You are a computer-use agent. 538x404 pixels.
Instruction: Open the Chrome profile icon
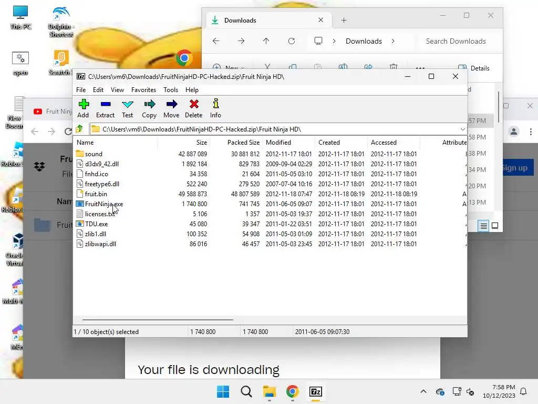click(514, 132)
